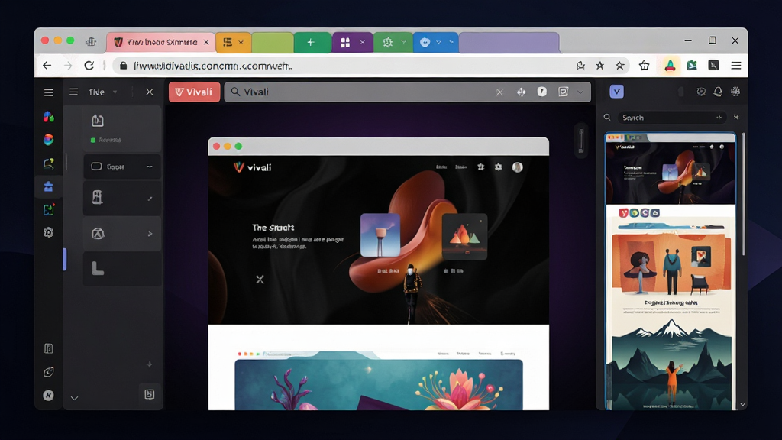This screenshot has height=440, width=782.
Task: Select the purple grid tab
Action: pyautogui.click(x=352, y=43)
